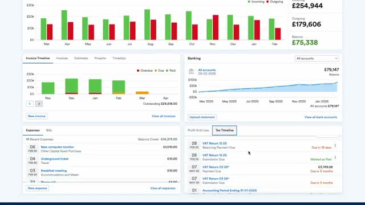Image resolution: width=365 pixels, height=205 pixels.
Task: Click the £1,010.00 expense amount
Action: 170,147
